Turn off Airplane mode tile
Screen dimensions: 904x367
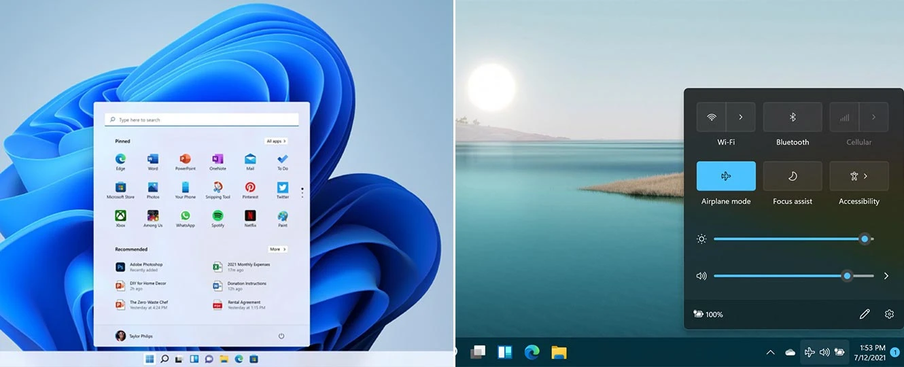pos(726,176)
